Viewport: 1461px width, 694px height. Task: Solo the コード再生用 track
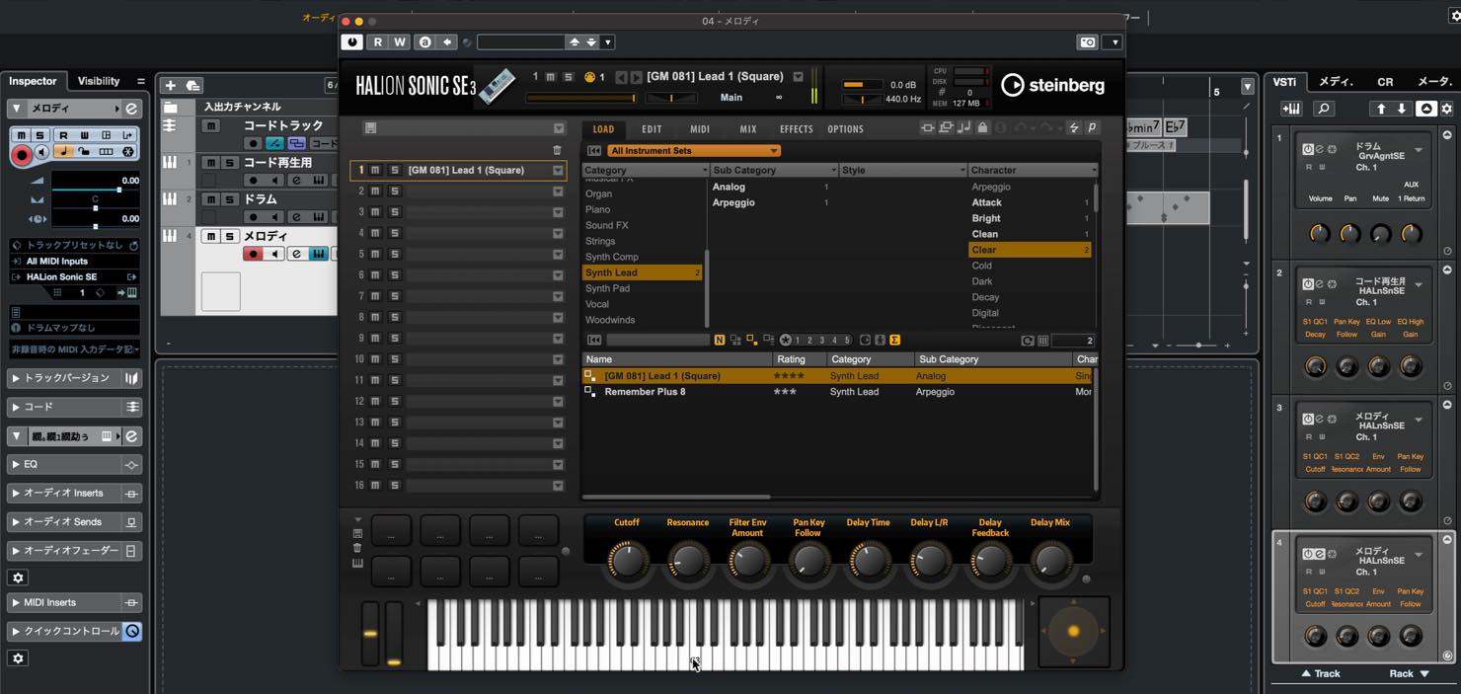(x=229, y=163)
